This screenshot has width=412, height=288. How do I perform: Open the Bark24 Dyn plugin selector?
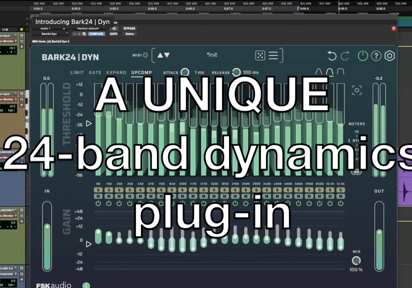[50, 34]
